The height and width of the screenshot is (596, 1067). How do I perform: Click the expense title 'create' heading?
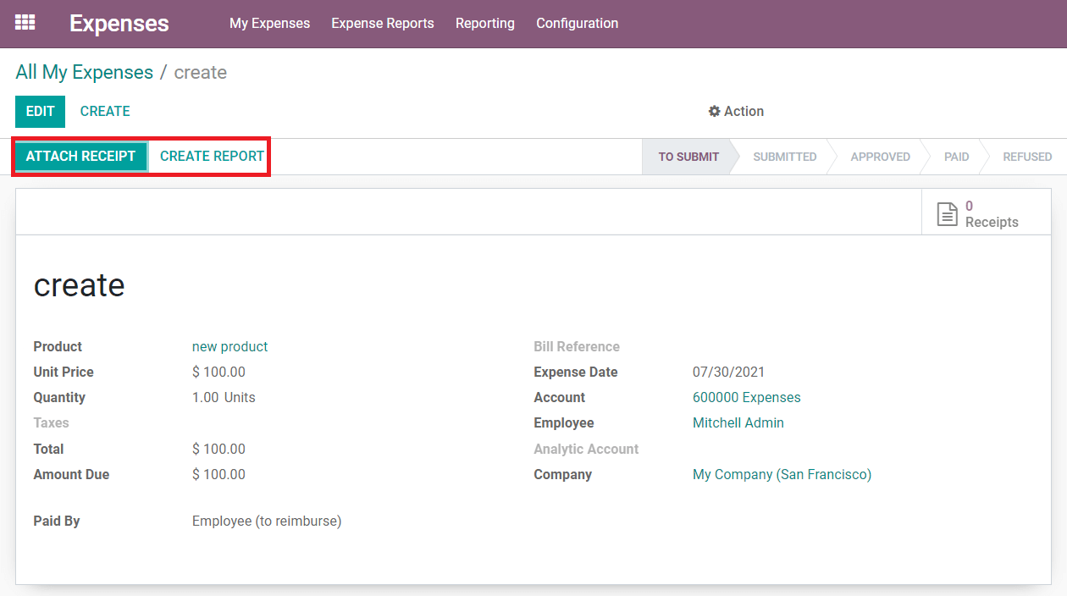click(x=79, y=285)
